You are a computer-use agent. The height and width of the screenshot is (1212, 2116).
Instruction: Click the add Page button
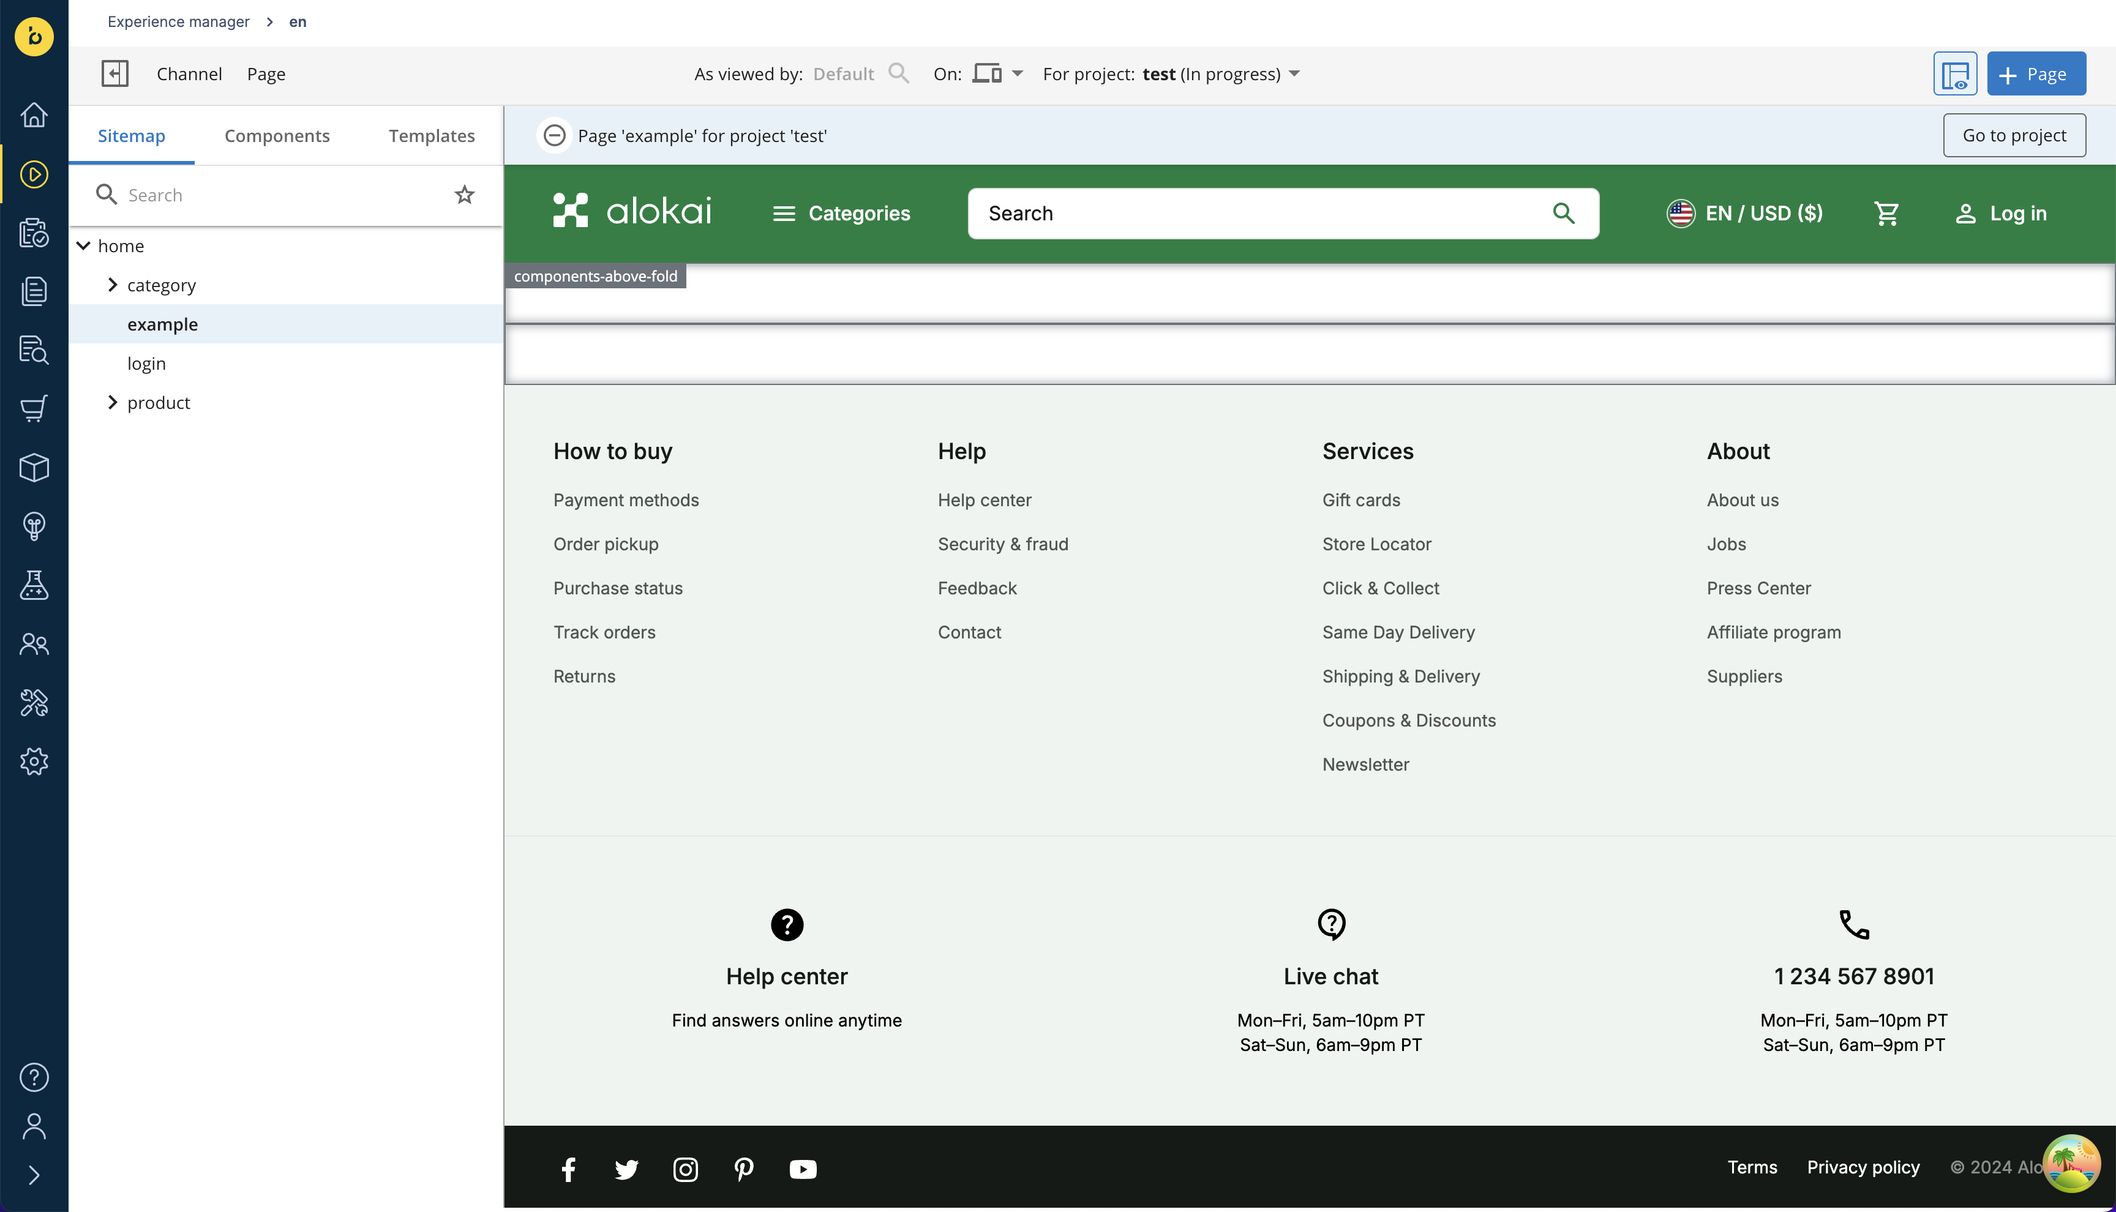tap(2036, 73)
